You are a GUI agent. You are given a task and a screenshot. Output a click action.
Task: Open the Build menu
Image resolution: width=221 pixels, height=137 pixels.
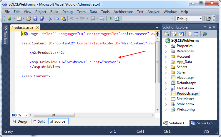coord(54,12)
